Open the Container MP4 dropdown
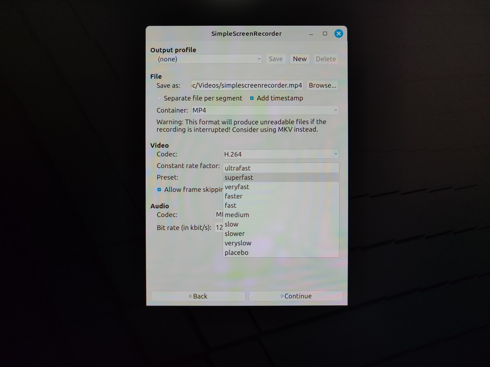 265,110
